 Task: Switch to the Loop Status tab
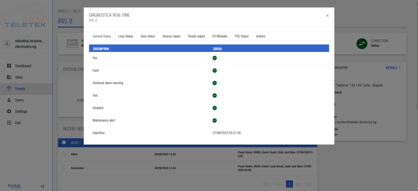(125, 36)
